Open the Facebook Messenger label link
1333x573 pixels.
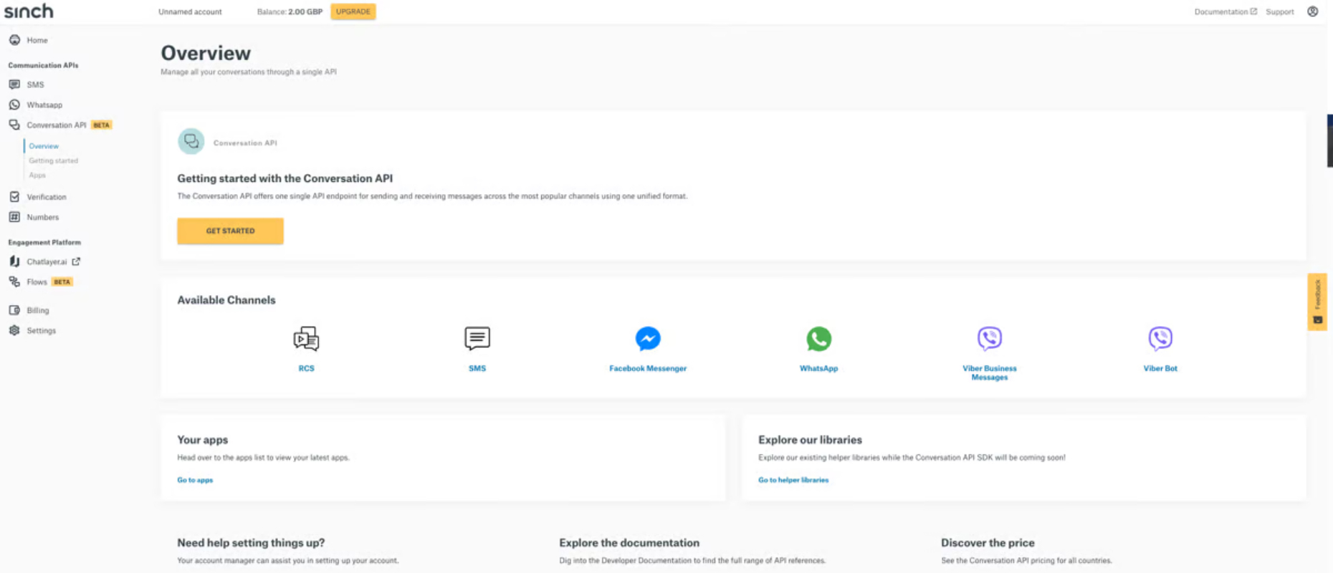click(648, 368)
